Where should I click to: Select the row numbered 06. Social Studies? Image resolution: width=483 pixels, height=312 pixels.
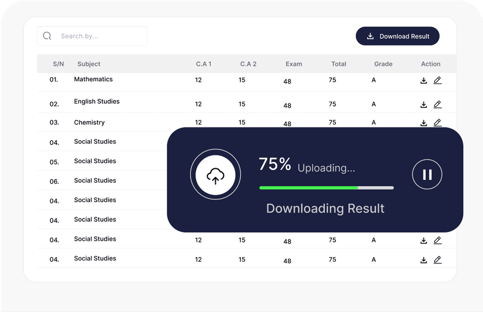coord(95,181)
